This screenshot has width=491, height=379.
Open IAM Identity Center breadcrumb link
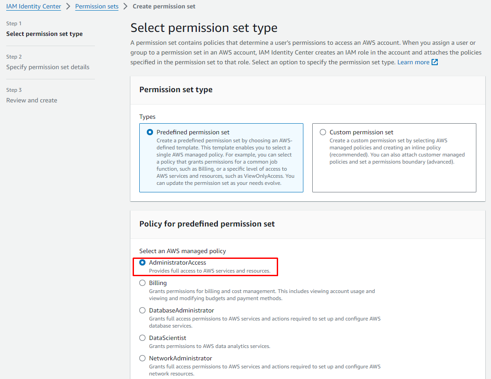[x=34, y=7]
